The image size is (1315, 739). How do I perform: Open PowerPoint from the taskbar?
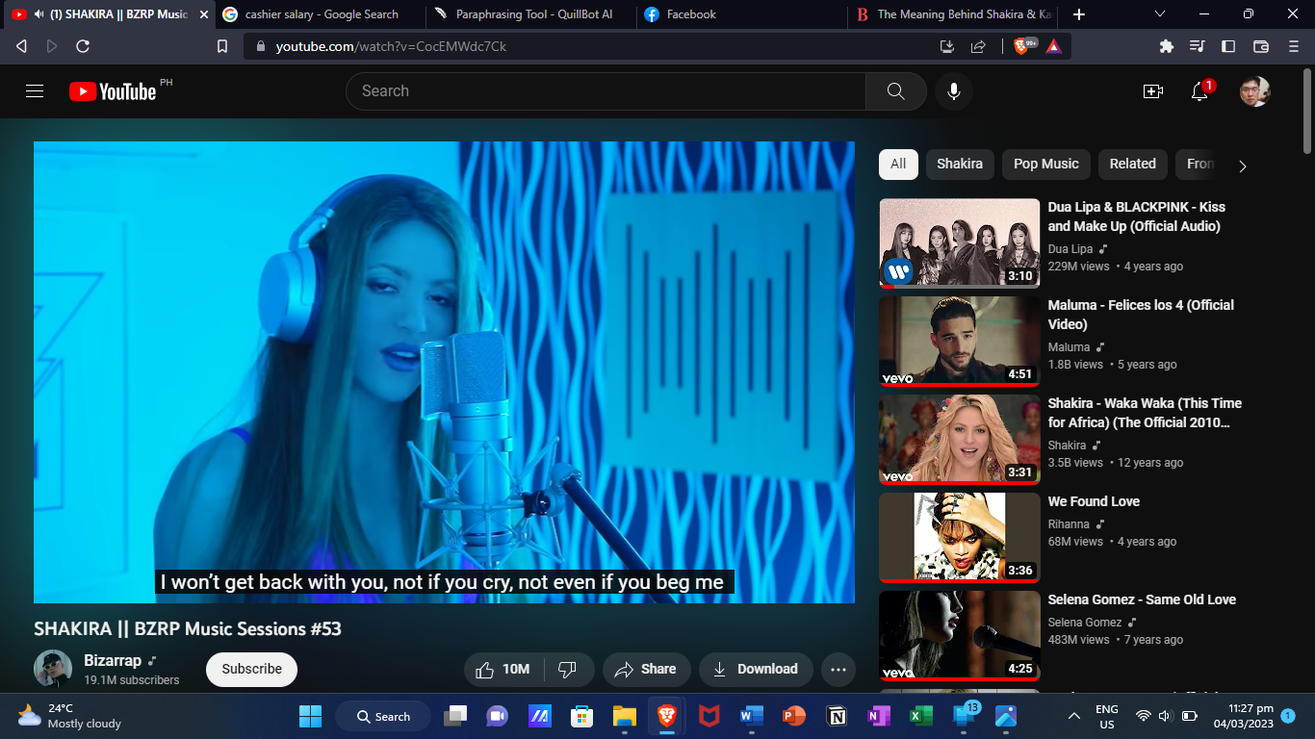(793, 717)
